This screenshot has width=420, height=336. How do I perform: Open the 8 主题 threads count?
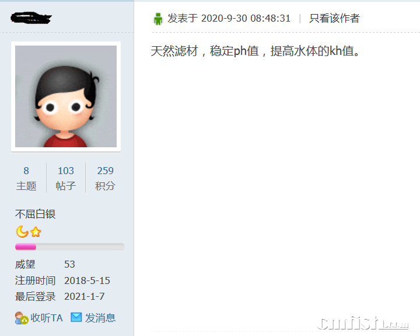pos(26,178)
